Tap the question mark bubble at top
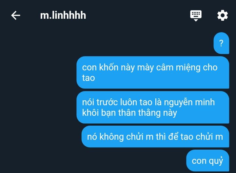Viewport: 236px width, 173px height. [x=221, y=43]
